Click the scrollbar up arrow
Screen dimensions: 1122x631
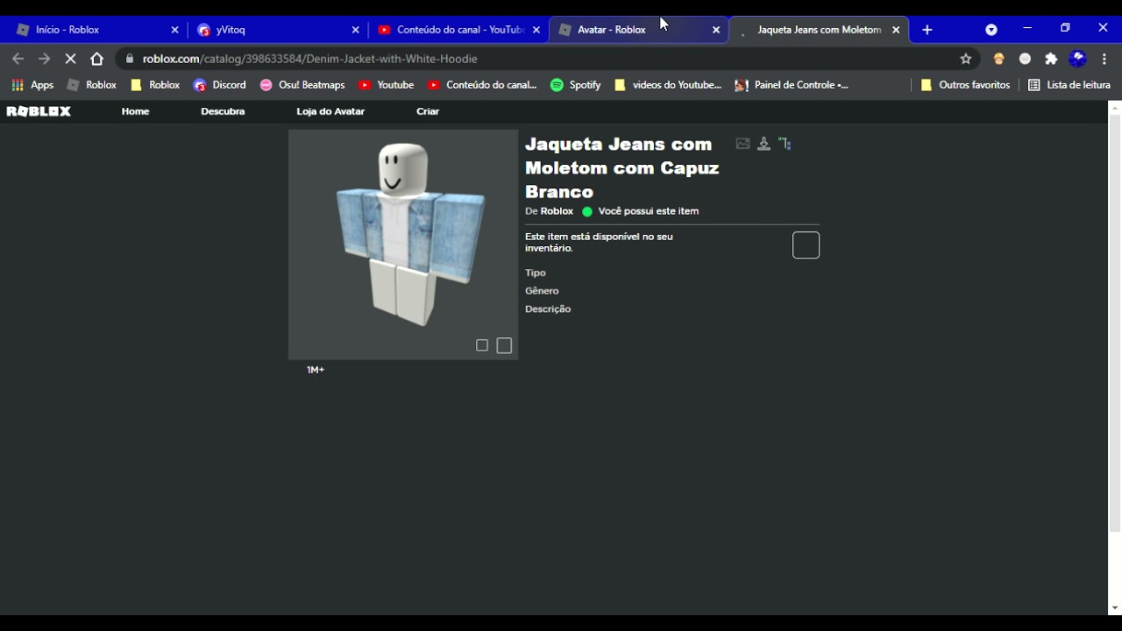[x=1115, y=108]
